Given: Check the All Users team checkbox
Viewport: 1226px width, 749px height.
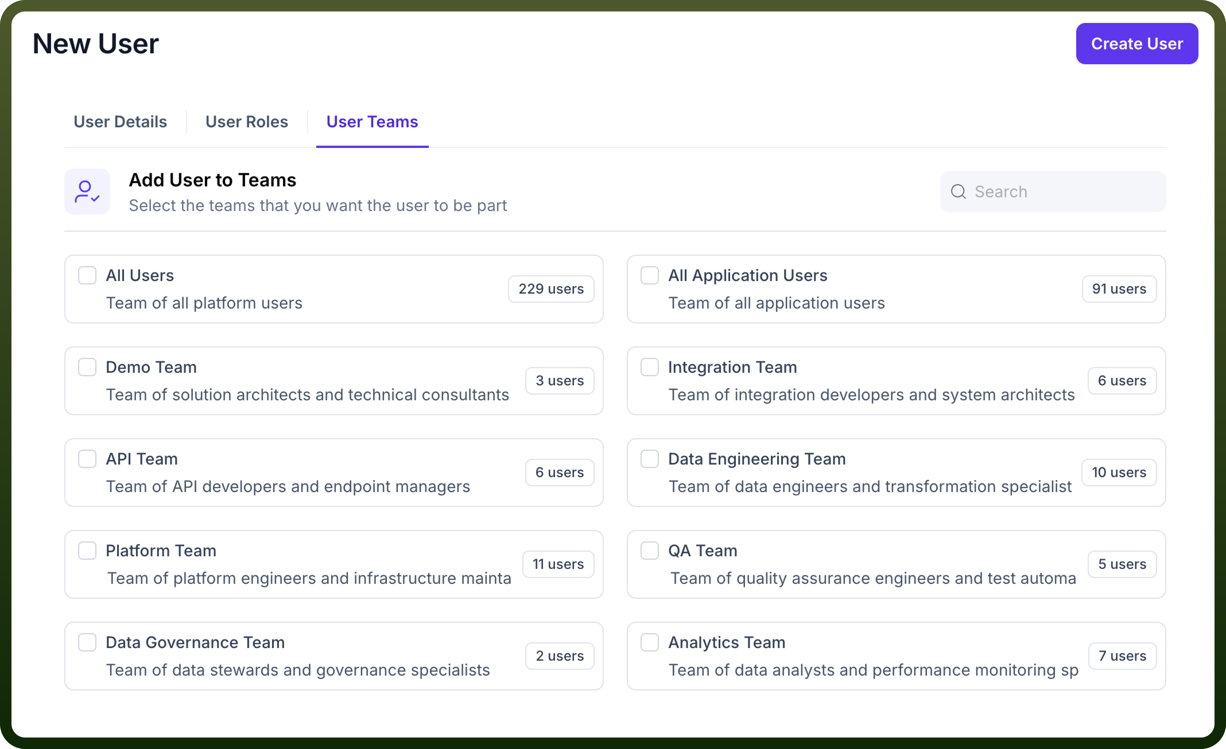Looking at the screenshot, I should click(x=87, y=275).
